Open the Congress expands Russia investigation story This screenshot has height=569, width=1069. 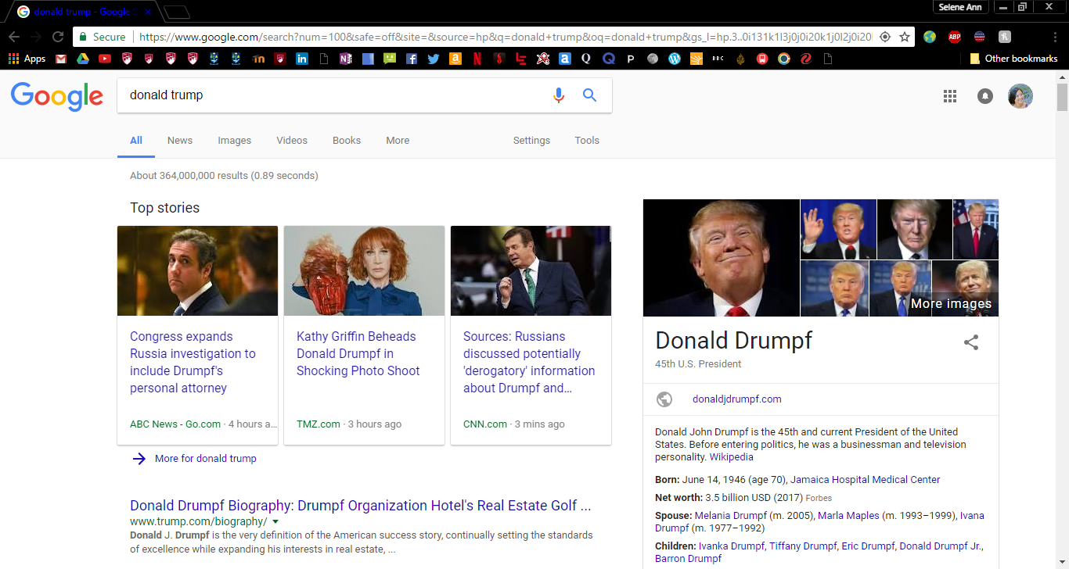point(193,363)
